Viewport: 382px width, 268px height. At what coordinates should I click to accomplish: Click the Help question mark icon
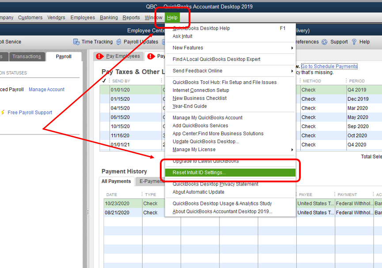[354, 42]
